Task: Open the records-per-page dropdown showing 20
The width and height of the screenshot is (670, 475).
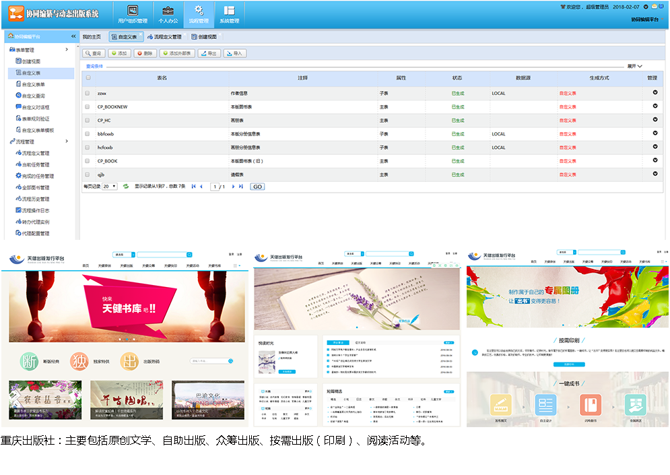Action: (109, 186)
